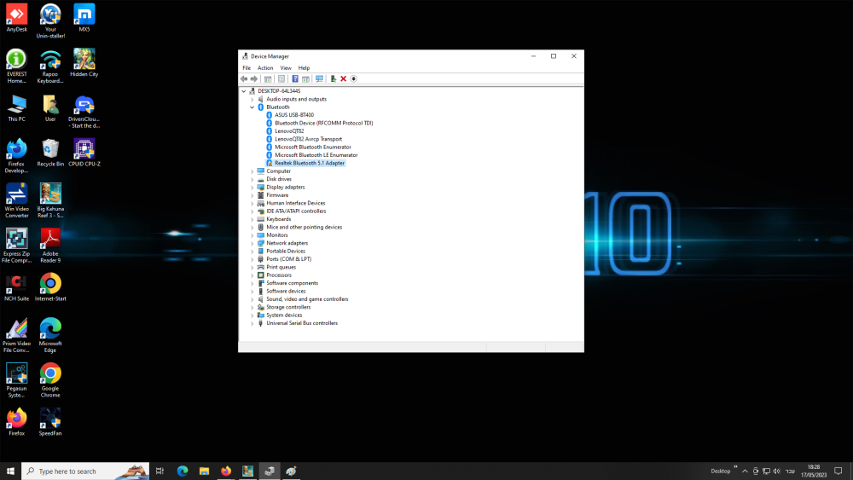
Task: Expand Universal Serial Bus controllers
Action: point(252,323)
